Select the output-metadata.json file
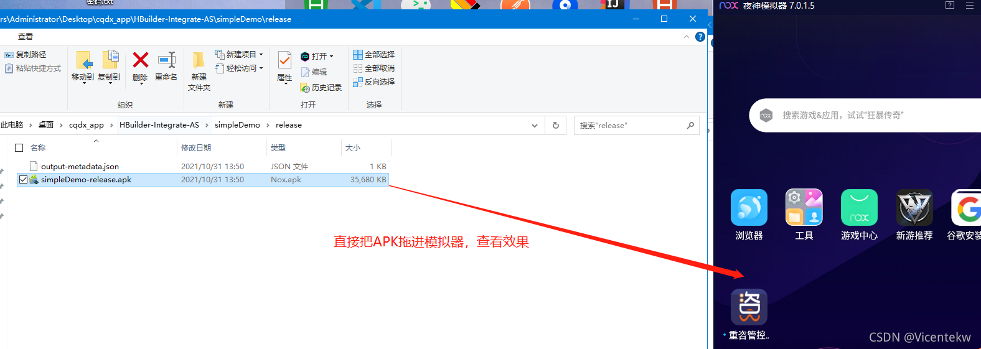This screenshot has height=349, width=981. point(80,167)
